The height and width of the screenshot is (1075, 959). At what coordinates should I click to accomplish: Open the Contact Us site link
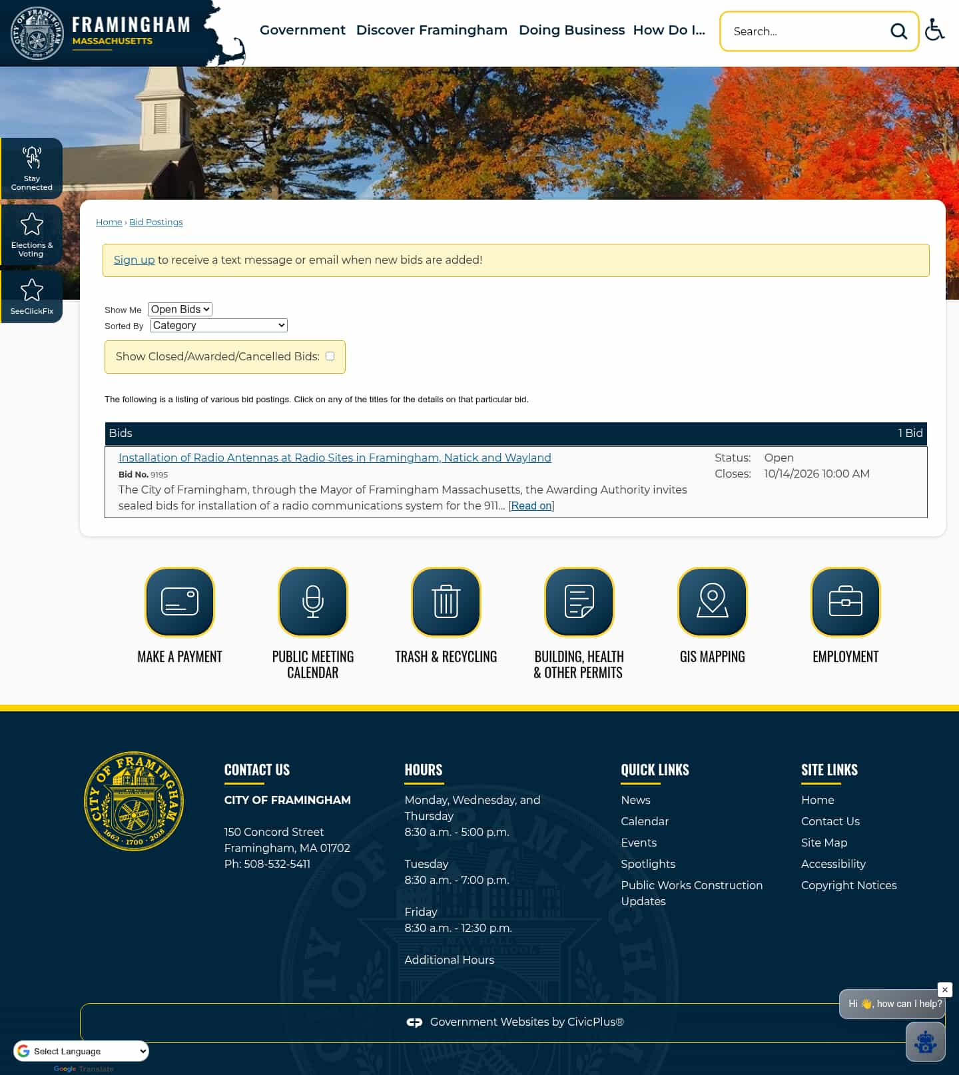coord(830,821)
